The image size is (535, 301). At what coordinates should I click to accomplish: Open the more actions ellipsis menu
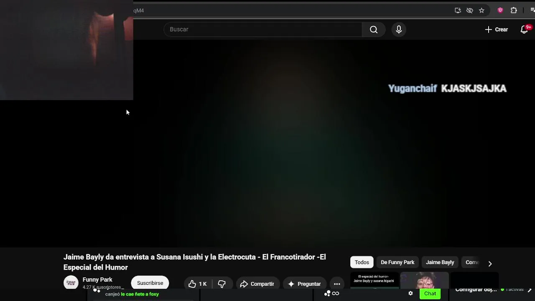pyautogui.click(x=337, y=284)
